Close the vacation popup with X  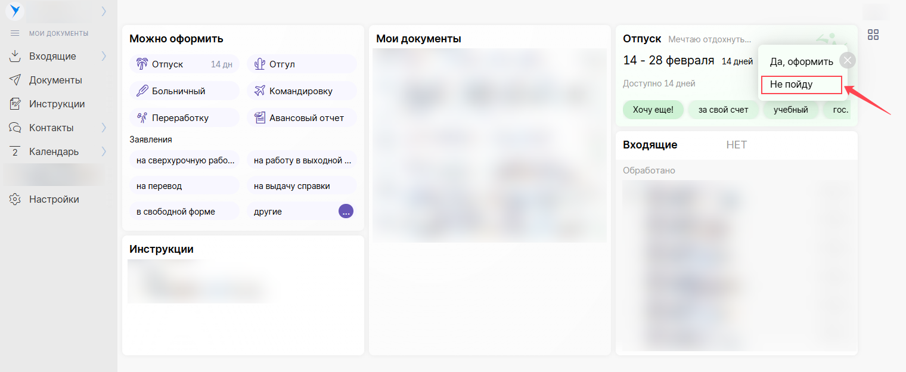coord(848,60)
